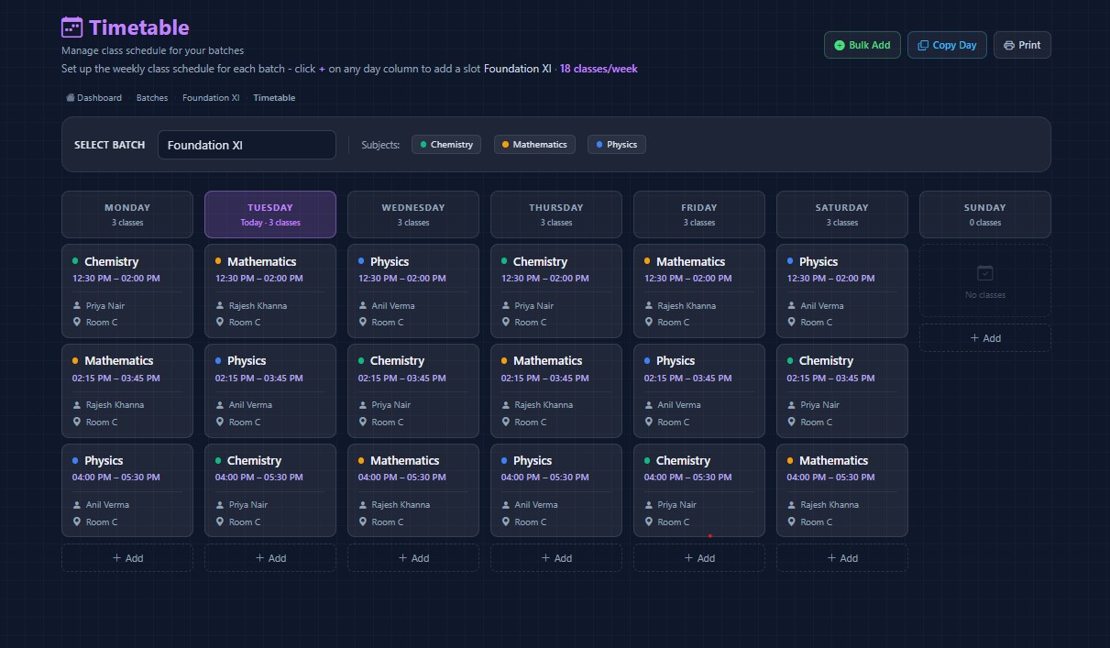Screen dimensions: 1110x648
Task: Add a new slot under Thursday
Action: (x=556, y=558)
